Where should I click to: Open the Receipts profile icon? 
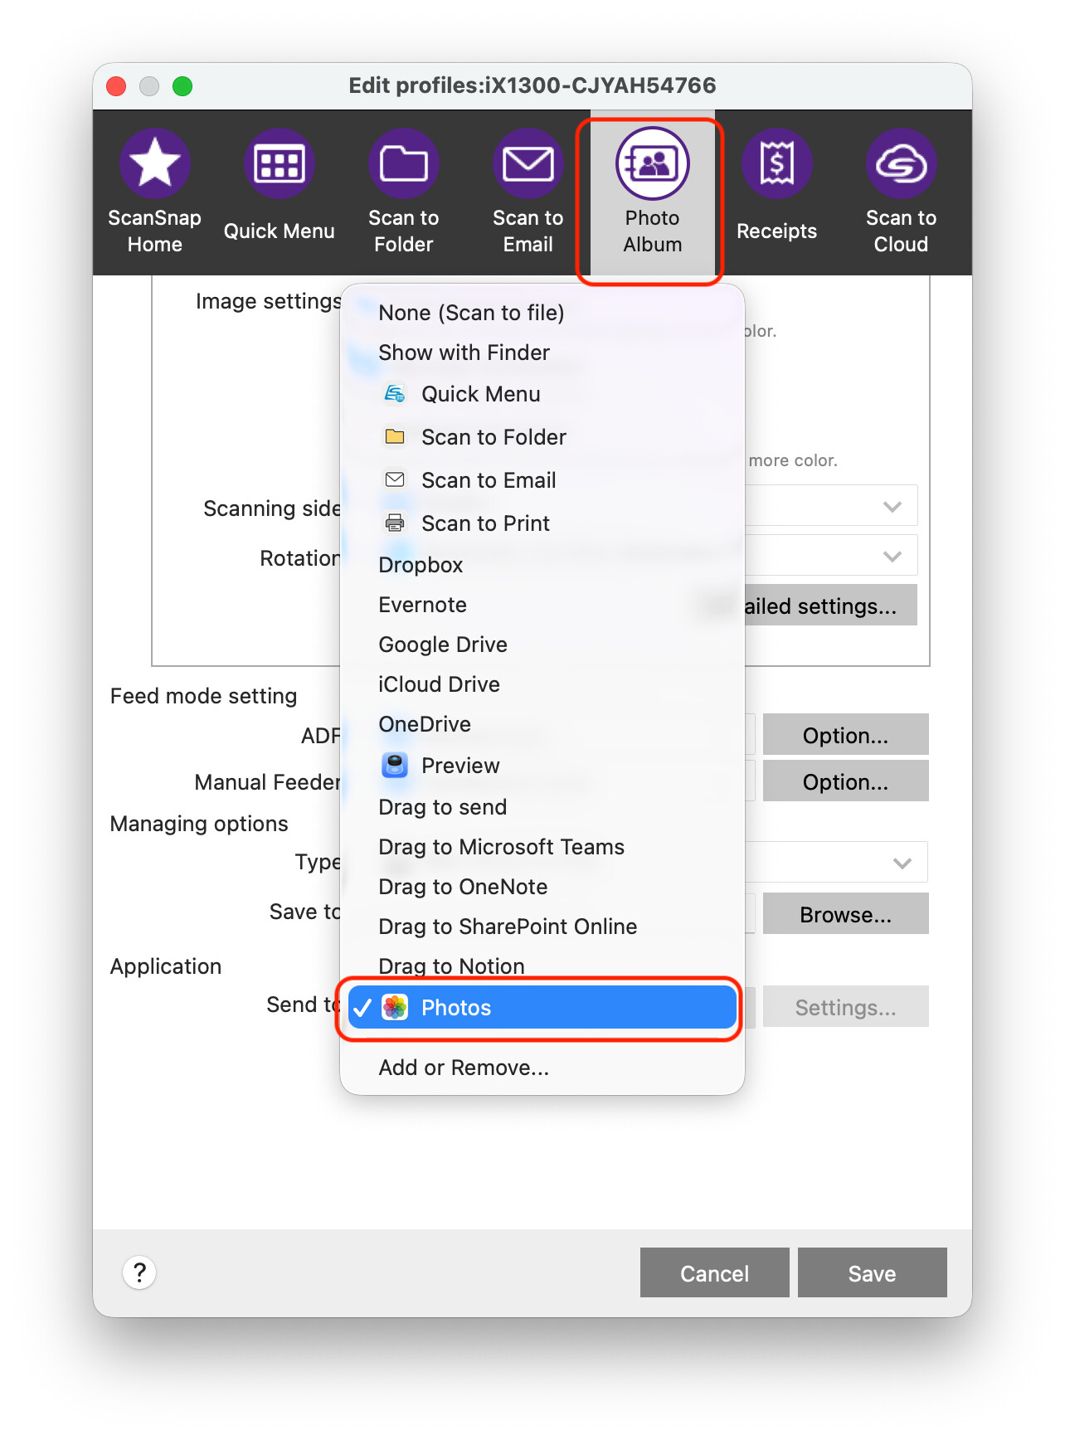(777, 164)
